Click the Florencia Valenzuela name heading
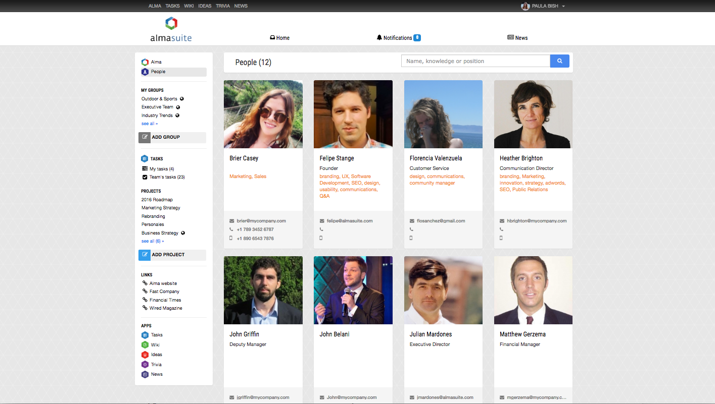This screenshot has width=715, height=404. (x=436, y=158)
